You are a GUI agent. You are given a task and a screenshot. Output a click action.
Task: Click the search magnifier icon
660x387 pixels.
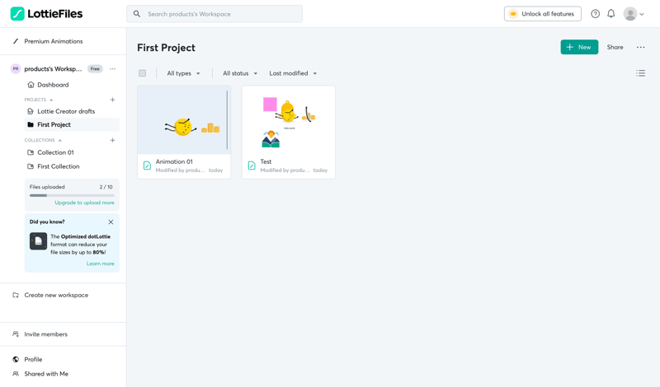pos(137,14)
